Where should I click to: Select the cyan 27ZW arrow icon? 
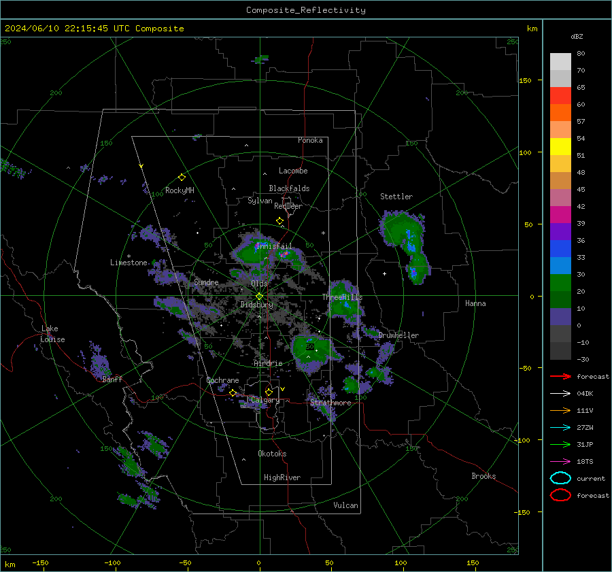pyautogui.click(x=560, y=428)
